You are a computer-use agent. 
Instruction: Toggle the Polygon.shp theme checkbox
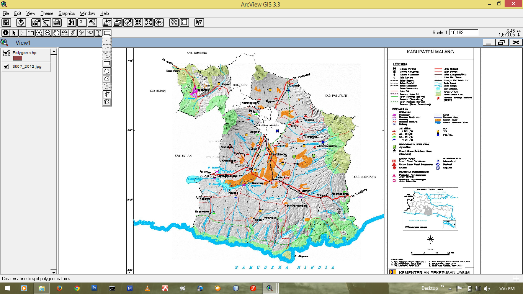click(x=6, y=53)
